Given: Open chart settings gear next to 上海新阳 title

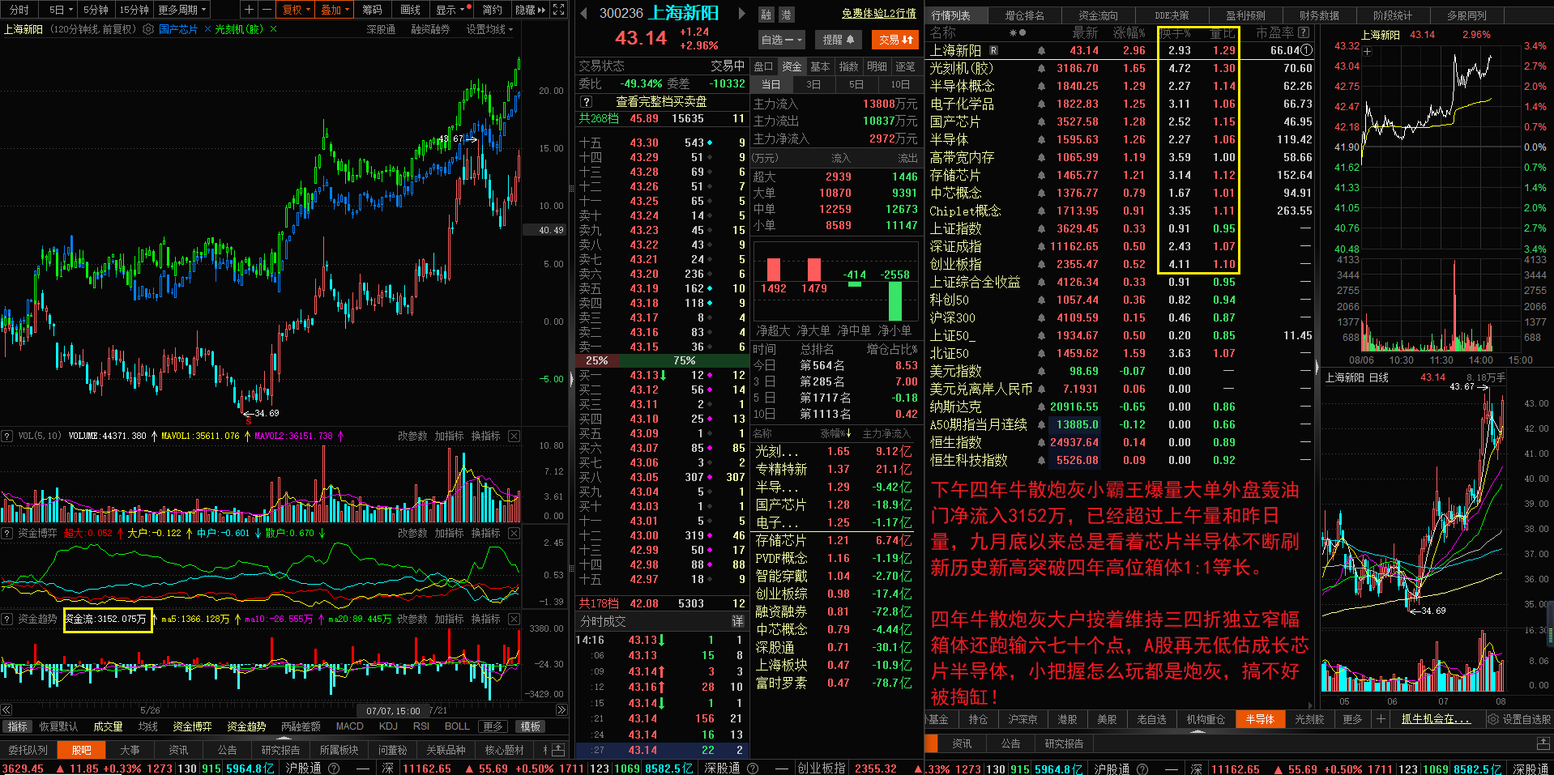Looking at the screenshot, I should [x=148, y=29].
